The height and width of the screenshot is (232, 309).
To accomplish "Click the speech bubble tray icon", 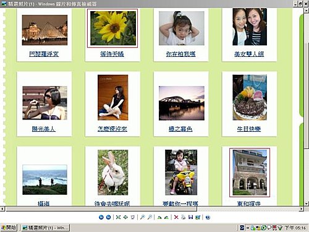I will pos(269,228).
